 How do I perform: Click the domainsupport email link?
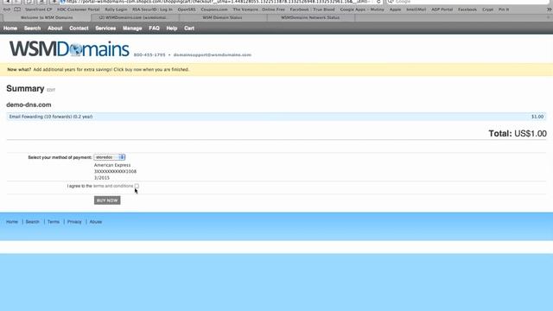(x=213, y=55)
